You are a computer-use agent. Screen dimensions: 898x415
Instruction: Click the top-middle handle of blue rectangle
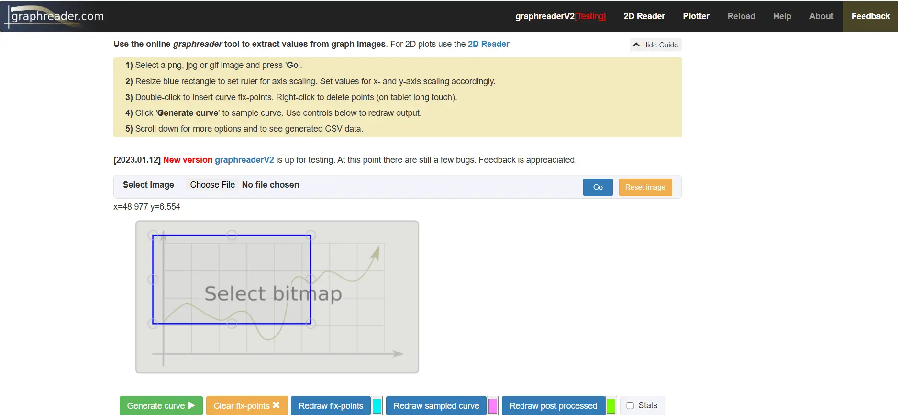tap(232, 235)
